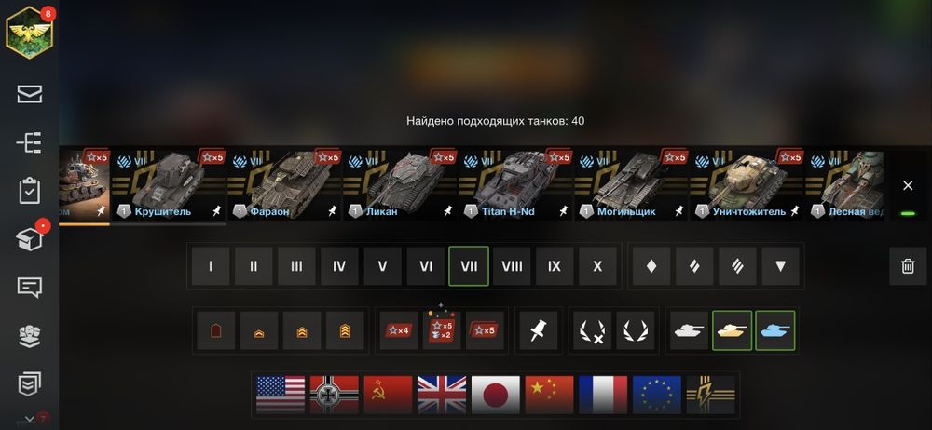Click the player avatar emblem

[x=30, y=32]
